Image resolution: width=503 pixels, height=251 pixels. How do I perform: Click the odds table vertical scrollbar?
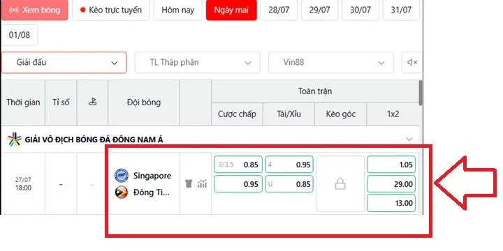click(x=421, y=93)
